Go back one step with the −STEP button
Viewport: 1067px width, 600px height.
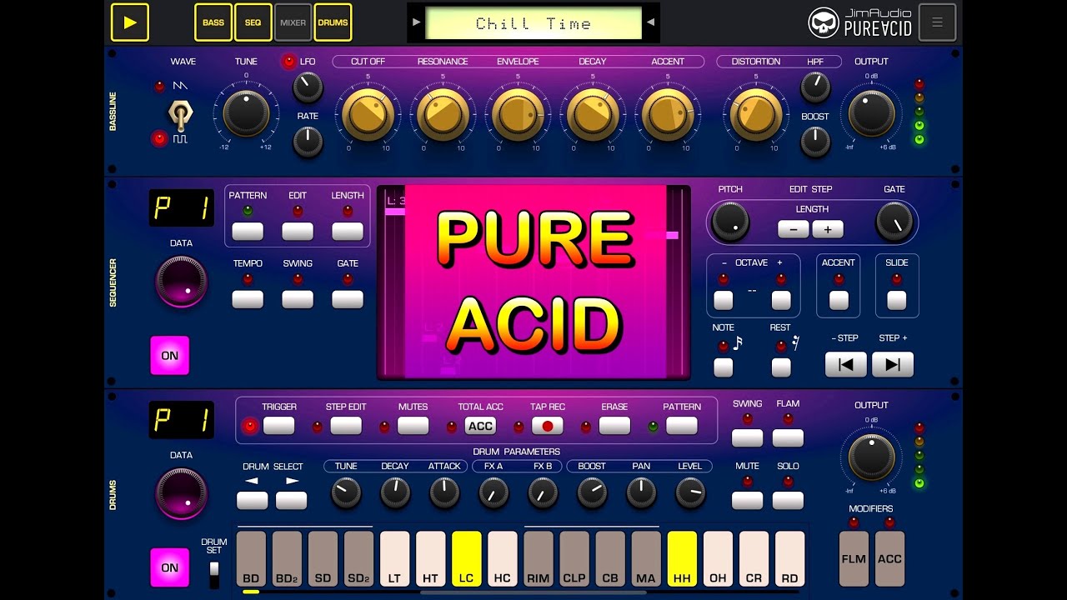click(x=846, y=365)
